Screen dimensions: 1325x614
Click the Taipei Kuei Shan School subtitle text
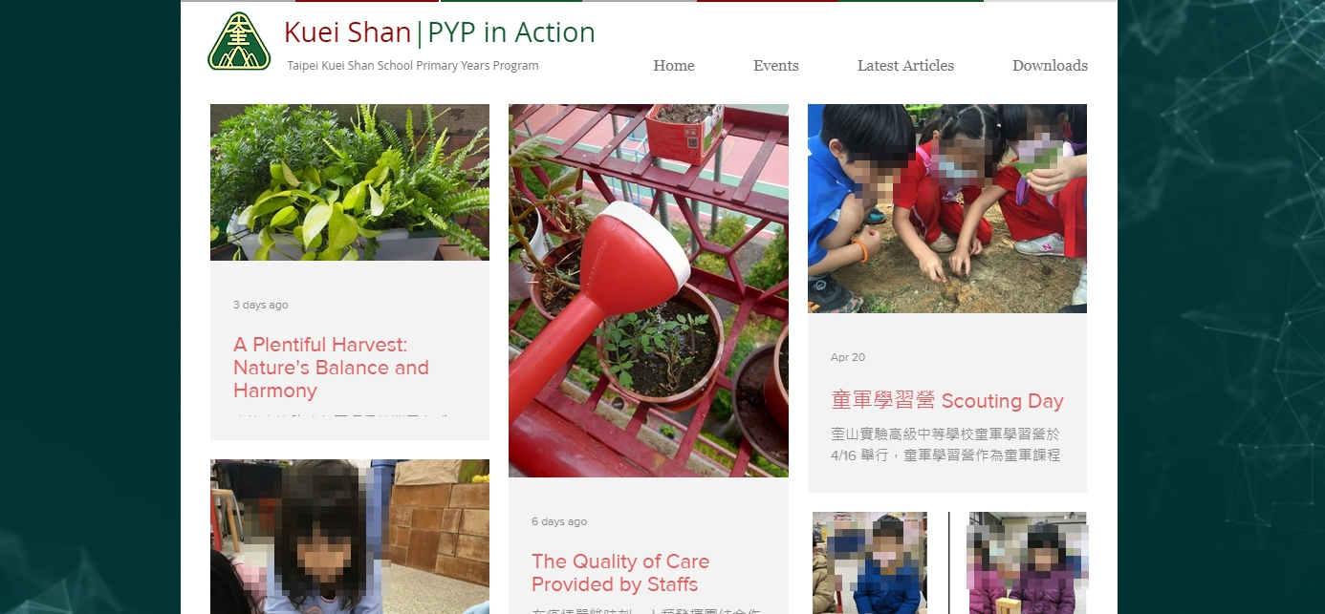[x=413, y=66]
